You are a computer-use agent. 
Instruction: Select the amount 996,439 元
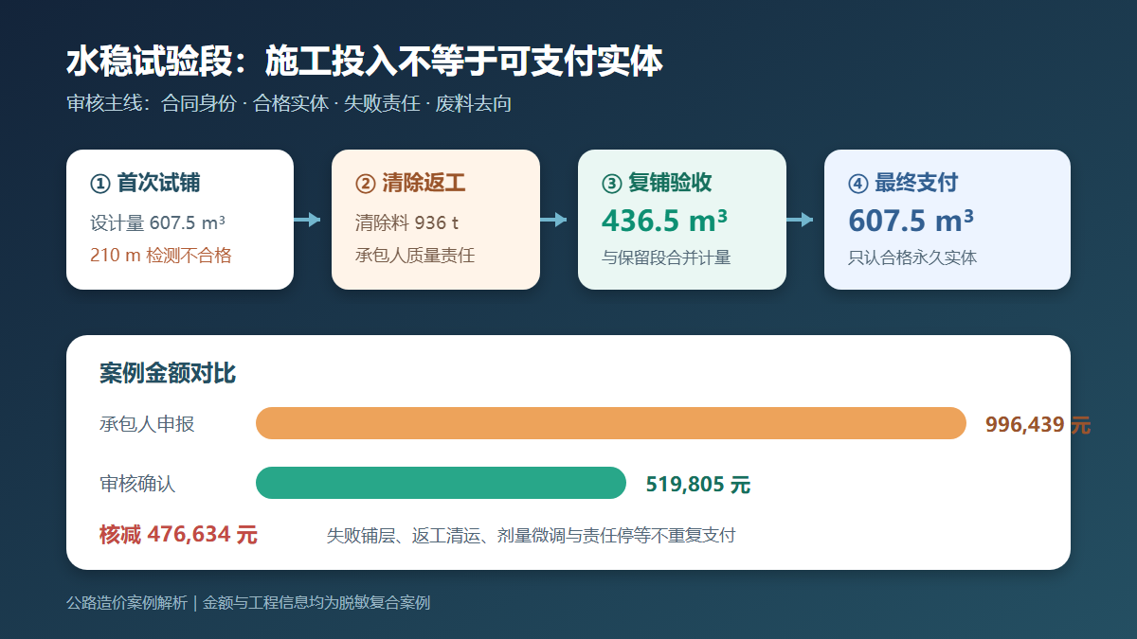point(1038,425)
